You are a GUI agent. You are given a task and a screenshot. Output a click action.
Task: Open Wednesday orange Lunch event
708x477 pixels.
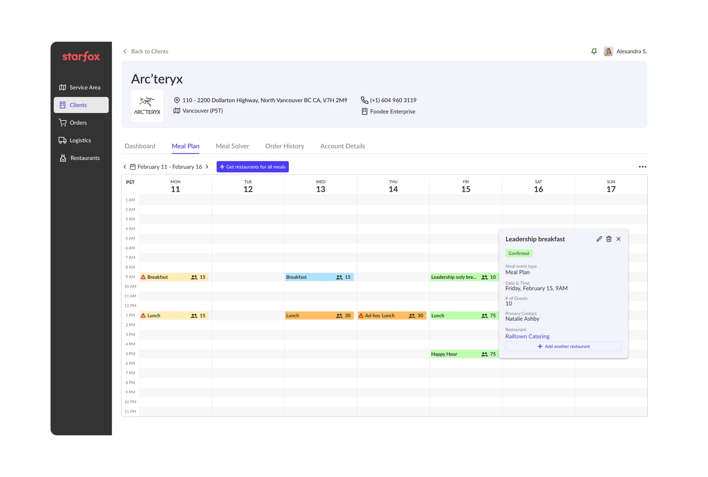coord(319,316)
